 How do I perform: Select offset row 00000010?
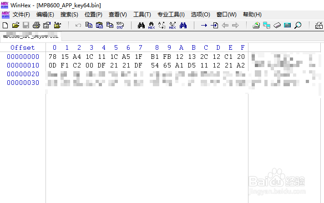(23, 65)
